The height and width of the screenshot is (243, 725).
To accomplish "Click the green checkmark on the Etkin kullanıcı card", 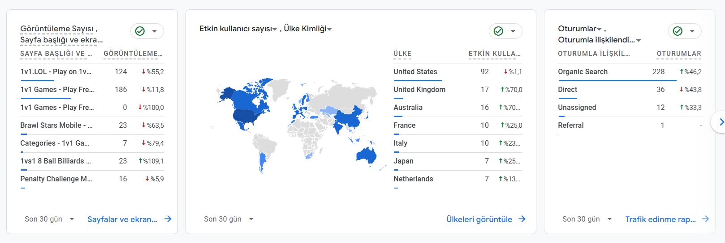I will coord(498,31).
